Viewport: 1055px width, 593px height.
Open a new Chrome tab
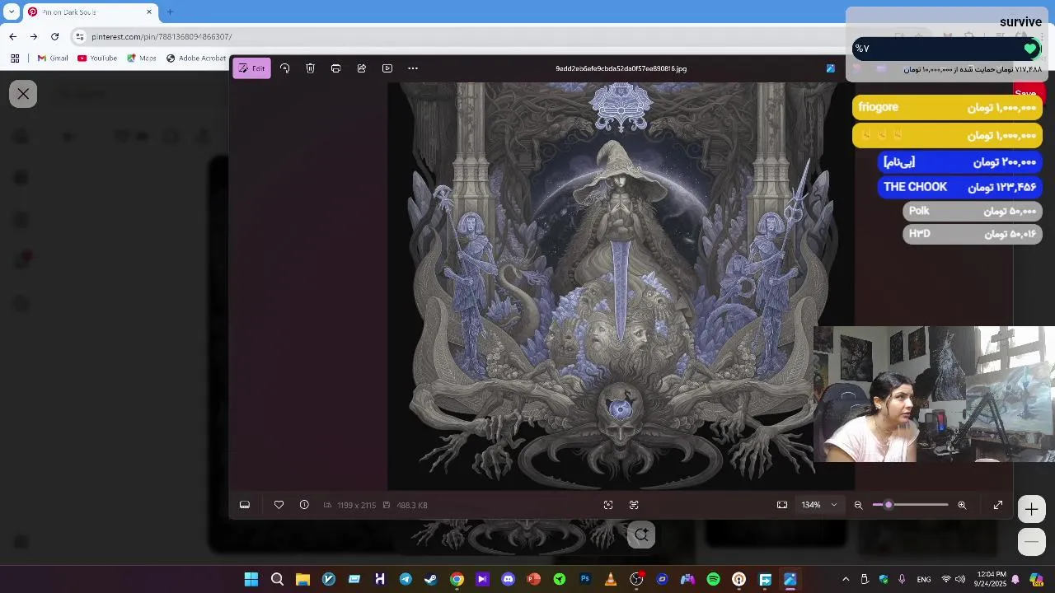(170, 12)
